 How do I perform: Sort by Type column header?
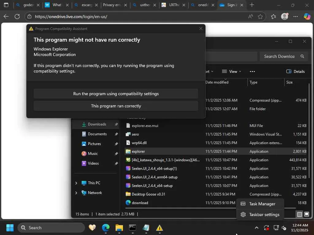tap(254, 82)
